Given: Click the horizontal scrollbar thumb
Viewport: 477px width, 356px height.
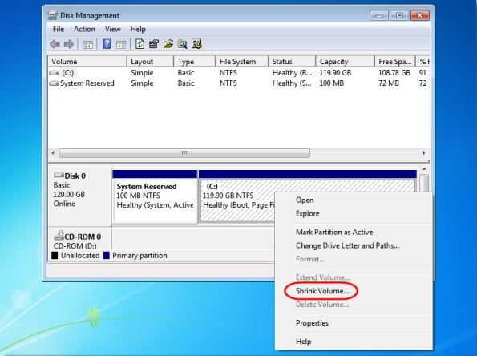Looking at the screenshot, I should tap(184, 153).
